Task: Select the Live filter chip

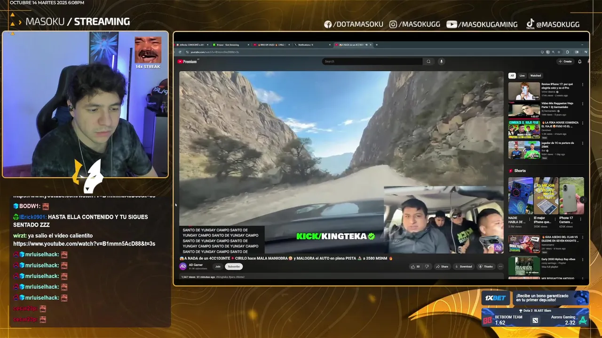Action: [x=522, y=76]
